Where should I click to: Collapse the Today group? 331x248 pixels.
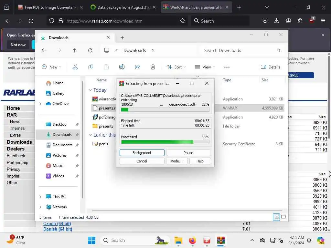point(91,90)
